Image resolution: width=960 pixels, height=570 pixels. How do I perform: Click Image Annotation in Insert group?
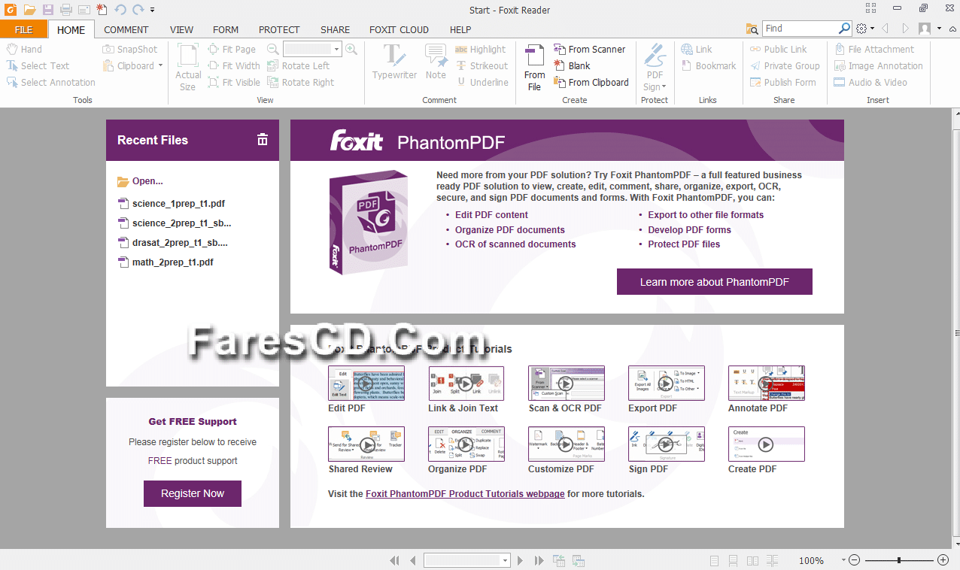coord(878,65)
